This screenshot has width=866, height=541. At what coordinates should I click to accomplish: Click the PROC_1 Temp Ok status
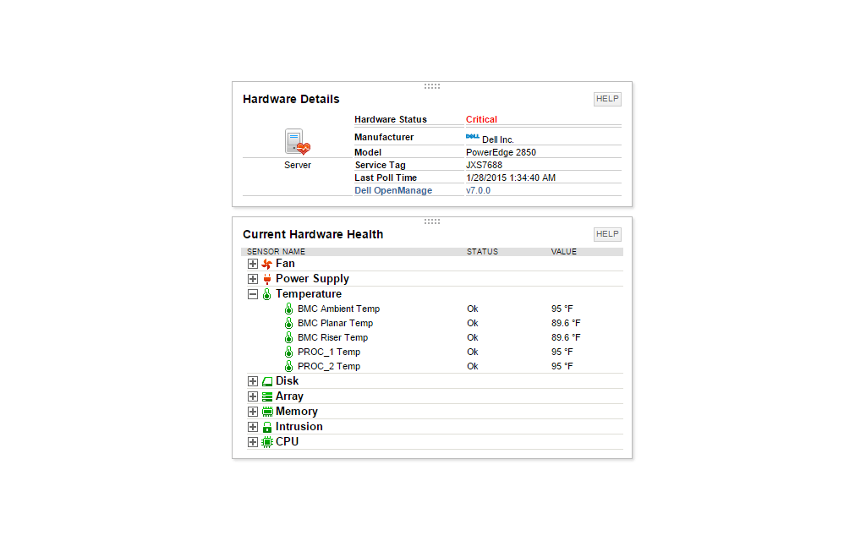pos(473,352)
